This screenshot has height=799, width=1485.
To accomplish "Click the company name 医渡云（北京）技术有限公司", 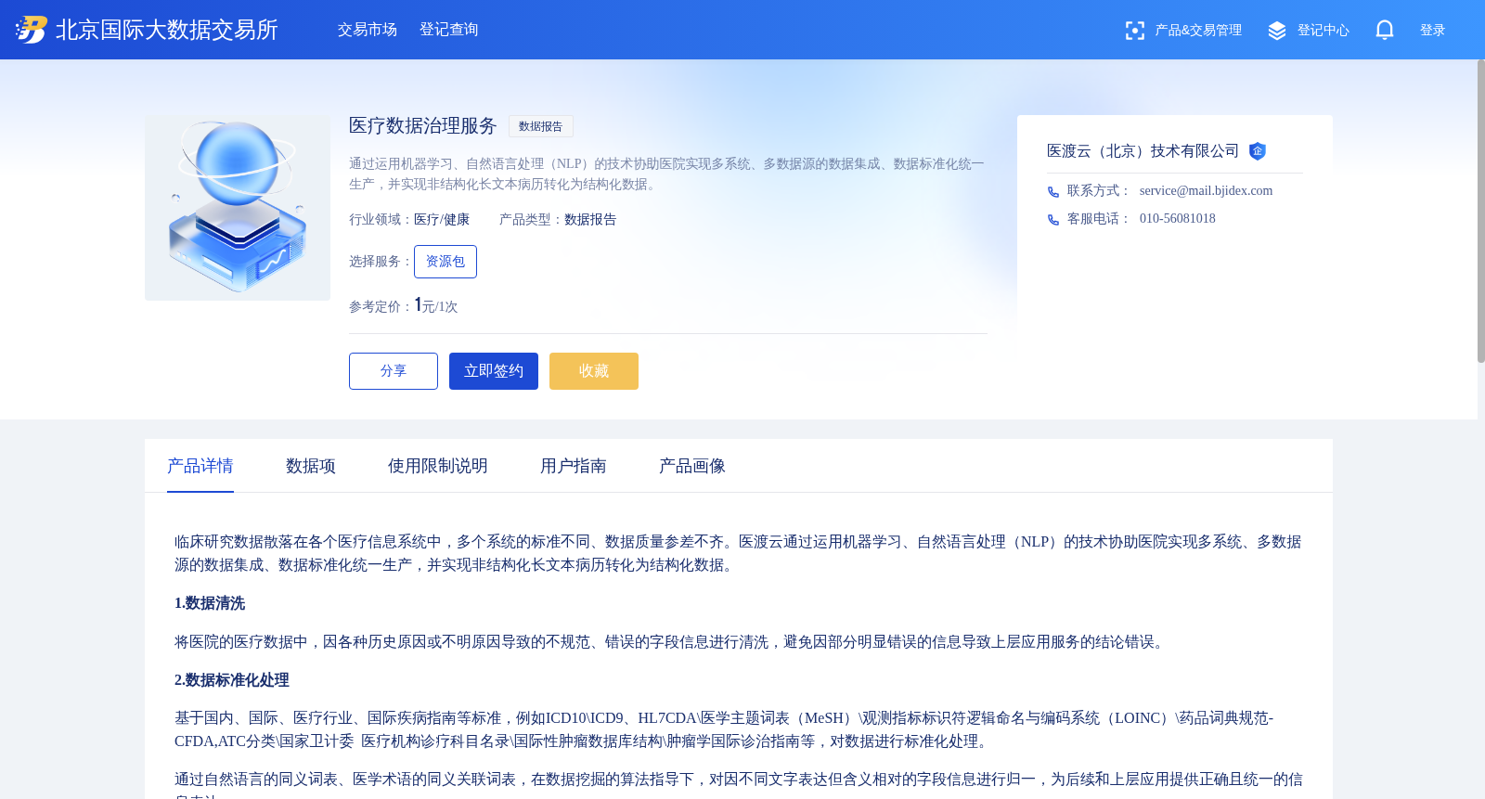I will (x=1143, y=151).
